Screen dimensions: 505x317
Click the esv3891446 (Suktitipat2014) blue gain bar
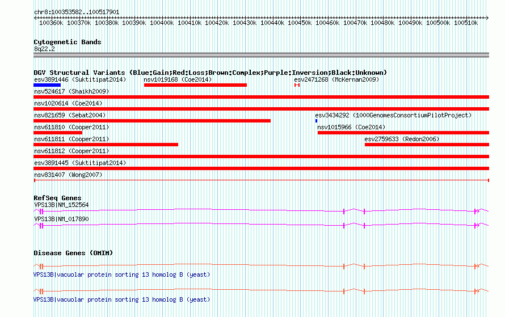47,85
